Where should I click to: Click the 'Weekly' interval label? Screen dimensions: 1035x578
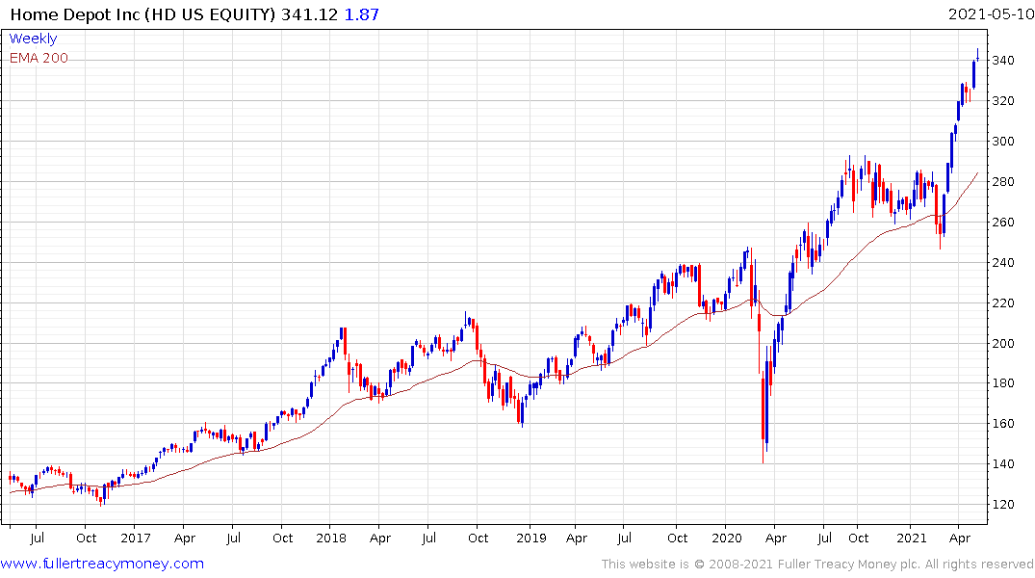coord(33,39)
